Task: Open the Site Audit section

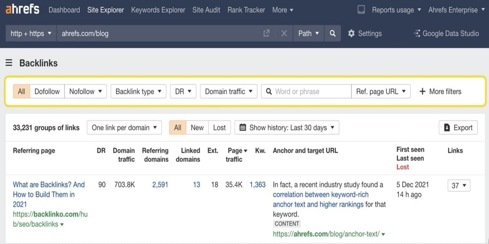Action: (206, 10)
